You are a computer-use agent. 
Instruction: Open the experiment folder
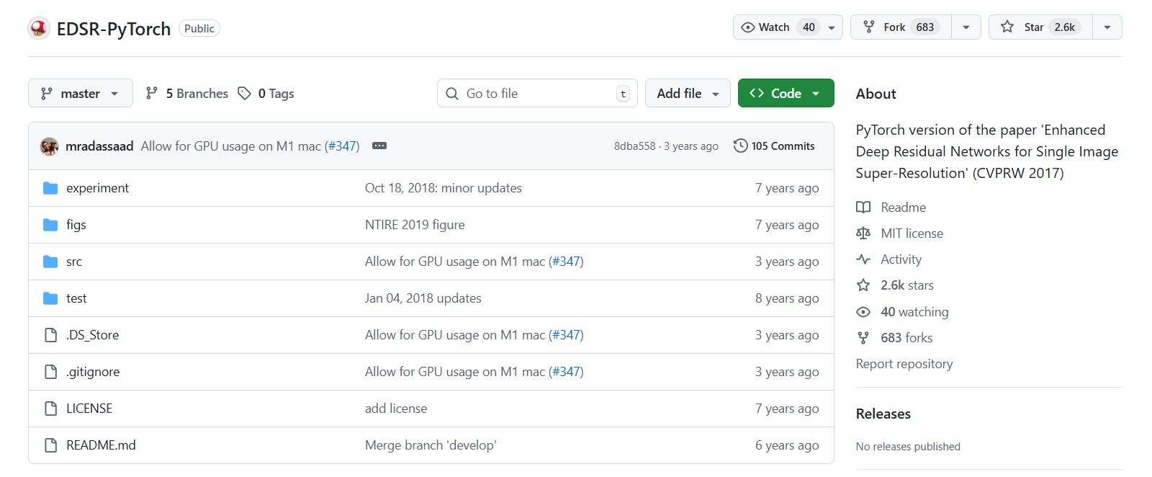pos(97,188)
